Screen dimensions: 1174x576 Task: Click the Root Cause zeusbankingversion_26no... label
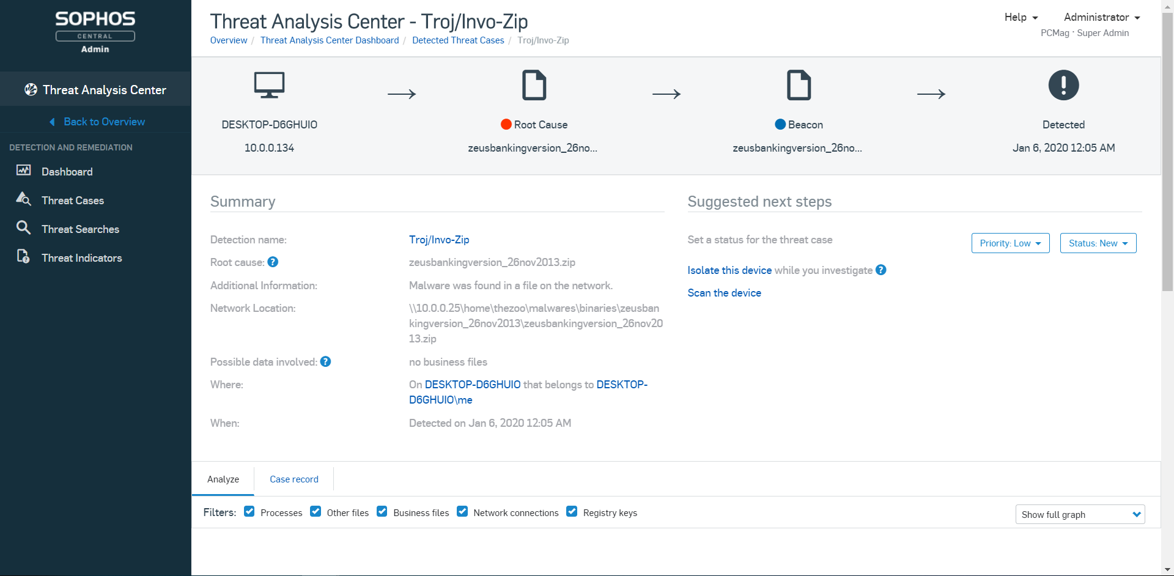[x=533, y=148]
